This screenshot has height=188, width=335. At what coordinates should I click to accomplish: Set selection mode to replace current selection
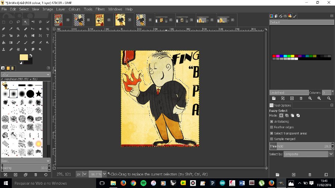[281, 116]
